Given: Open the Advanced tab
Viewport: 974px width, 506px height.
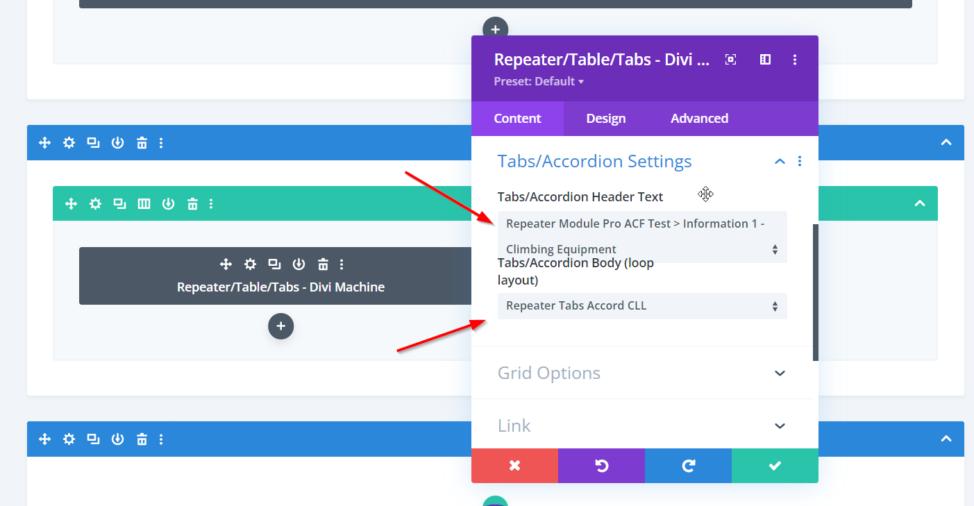Looking at the screenshot, I should pyautogui.click(x=699, y=119).
